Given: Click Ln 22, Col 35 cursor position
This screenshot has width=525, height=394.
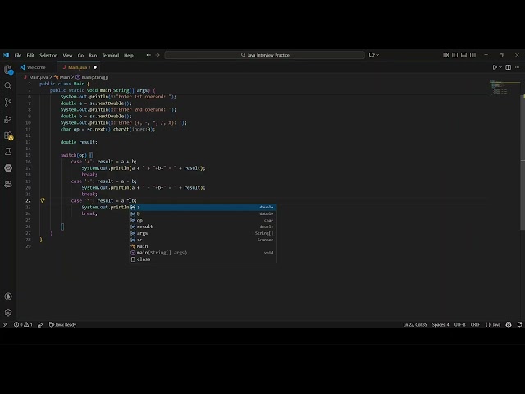Looking at the screenshot, I should tap(415, 324).
